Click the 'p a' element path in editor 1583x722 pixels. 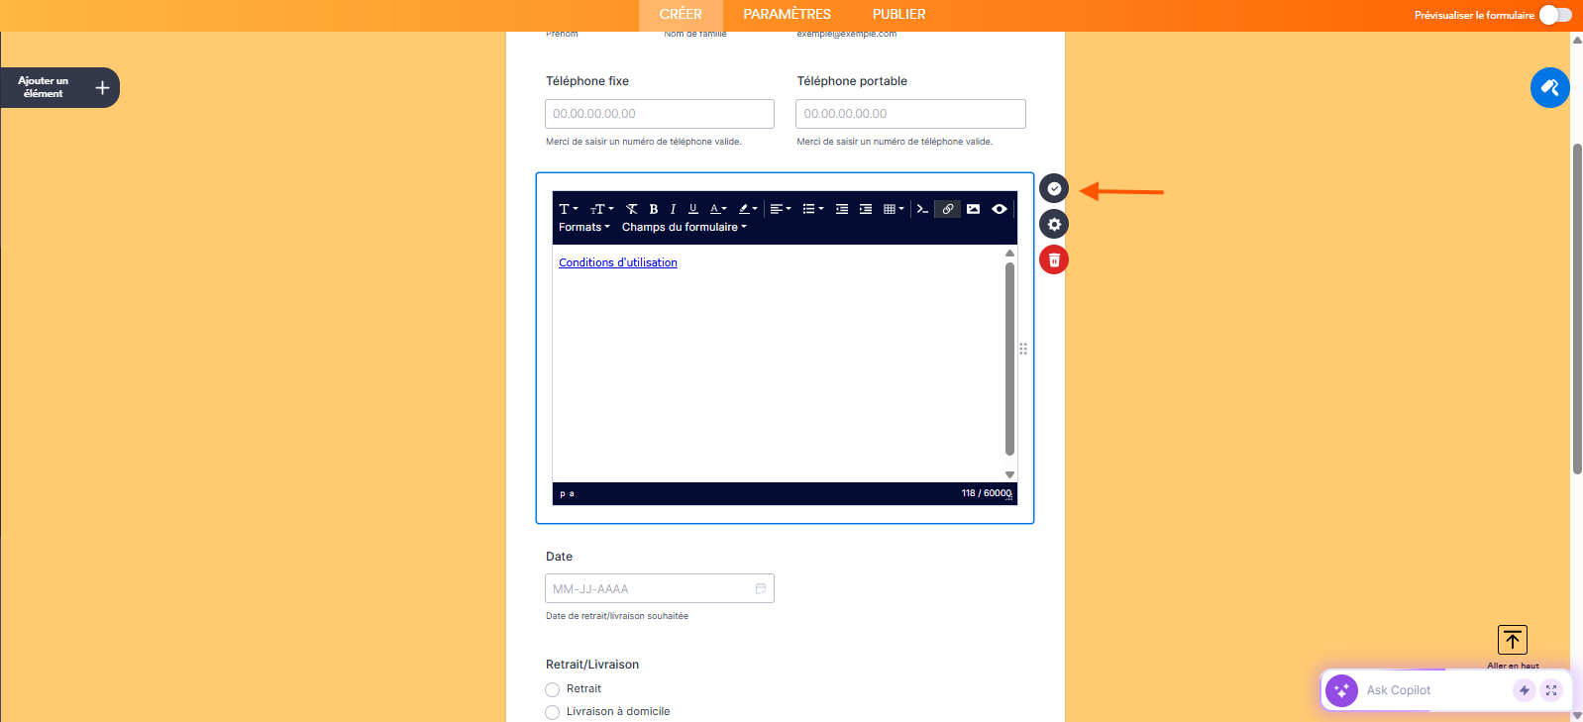click(x=567, y=493)
